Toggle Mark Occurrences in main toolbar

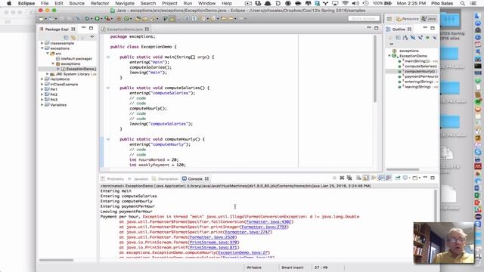[172, 18]
